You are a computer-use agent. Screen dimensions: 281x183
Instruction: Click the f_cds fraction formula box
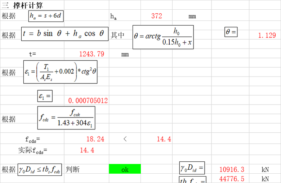click(66, 118)
